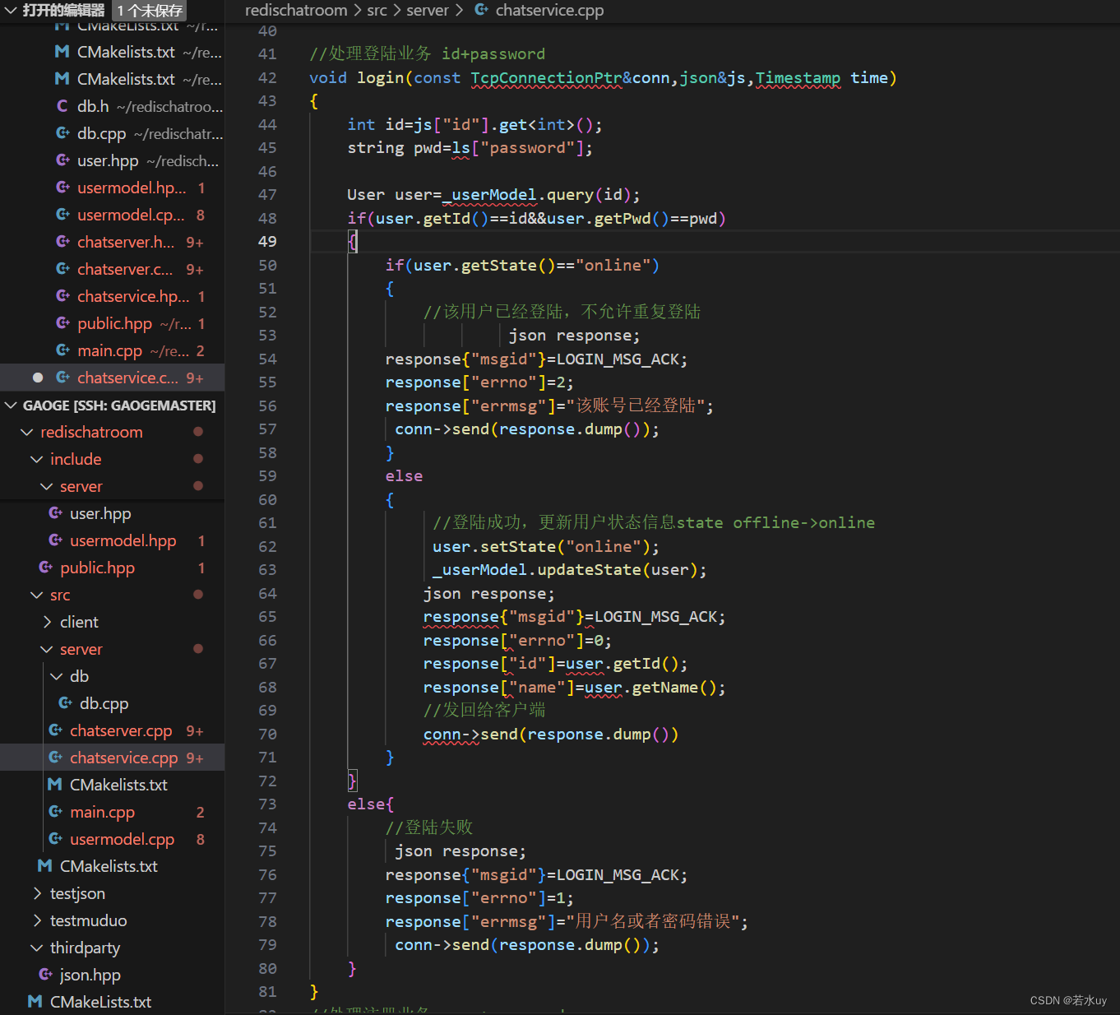Click C++ icon of user.hpp in explorer tree
This screenshot has height=1015, width=1120.
click(55, 513)
